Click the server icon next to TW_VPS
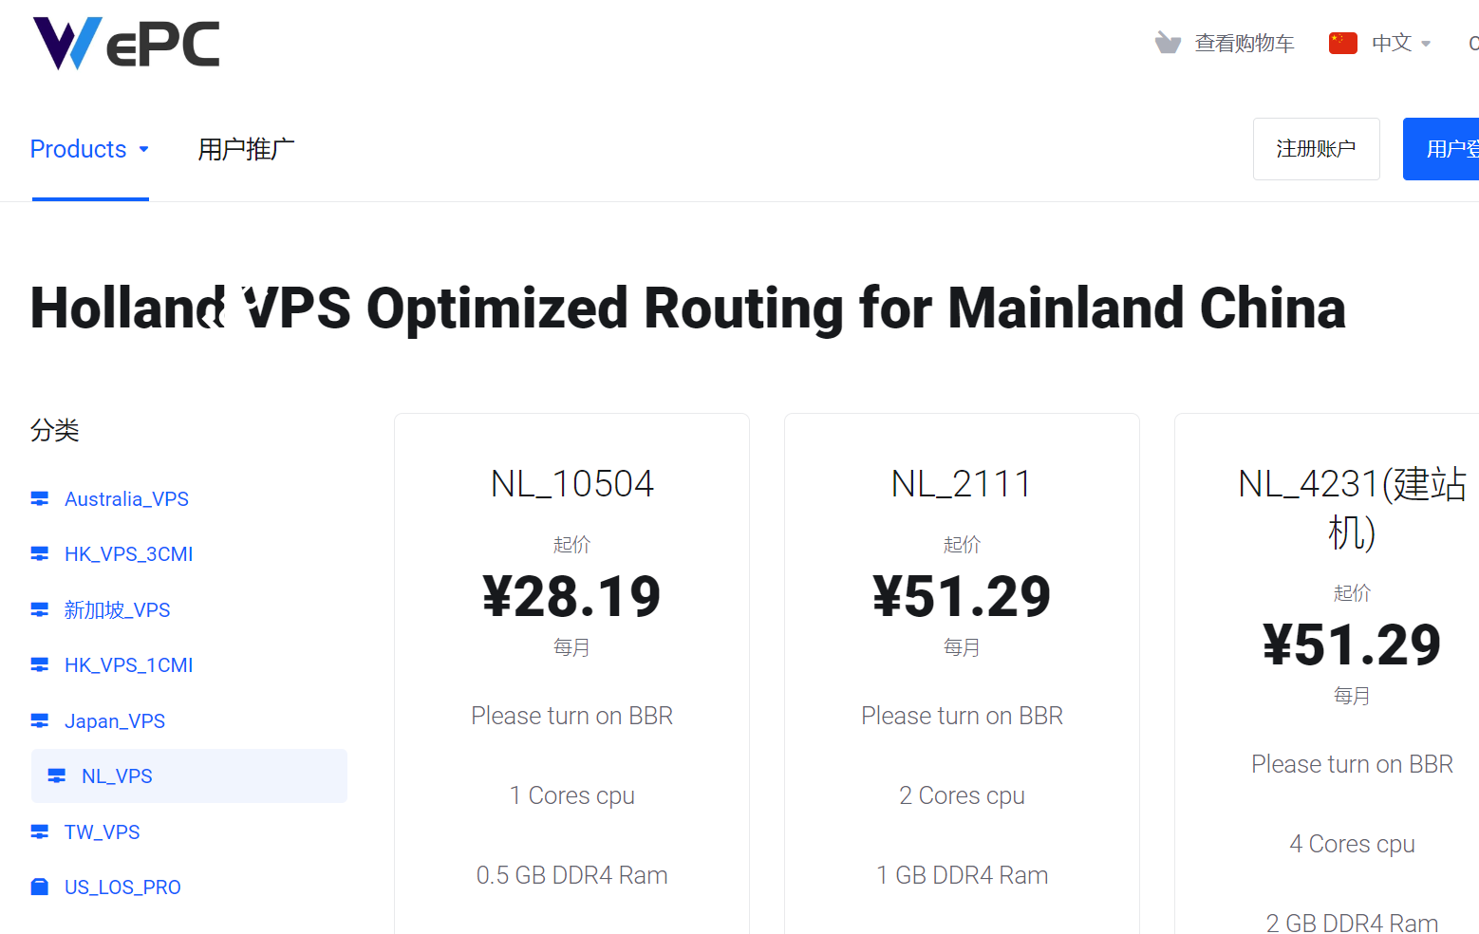The height and width of the screenshot is (934, 1479). coord(39,831)
